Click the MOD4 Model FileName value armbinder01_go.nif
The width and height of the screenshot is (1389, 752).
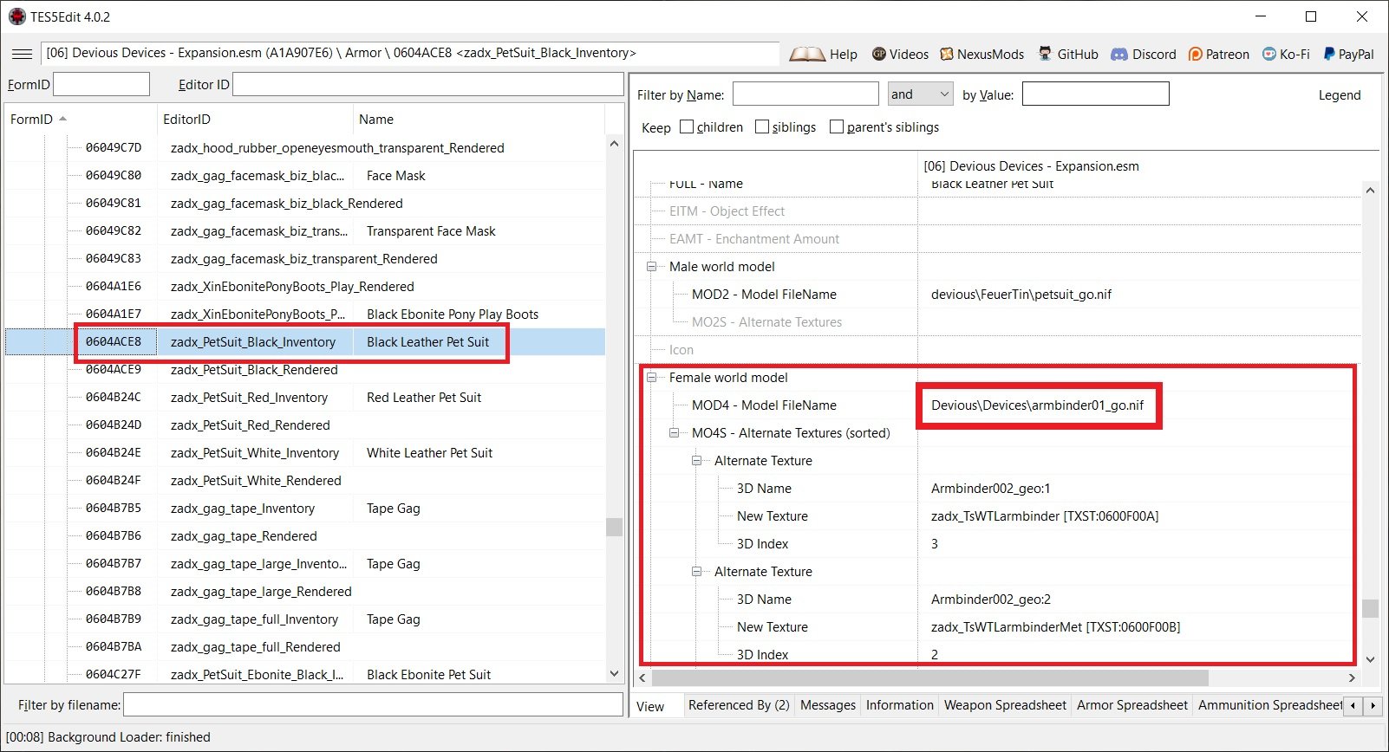pyautogui.click(x=1037, y=405)
